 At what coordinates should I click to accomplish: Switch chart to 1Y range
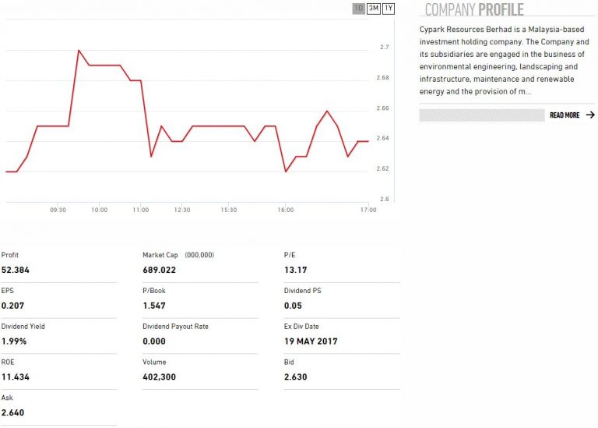coord(389,9)
